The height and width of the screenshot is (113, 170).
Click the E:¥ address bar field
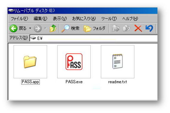click(94, 38)
